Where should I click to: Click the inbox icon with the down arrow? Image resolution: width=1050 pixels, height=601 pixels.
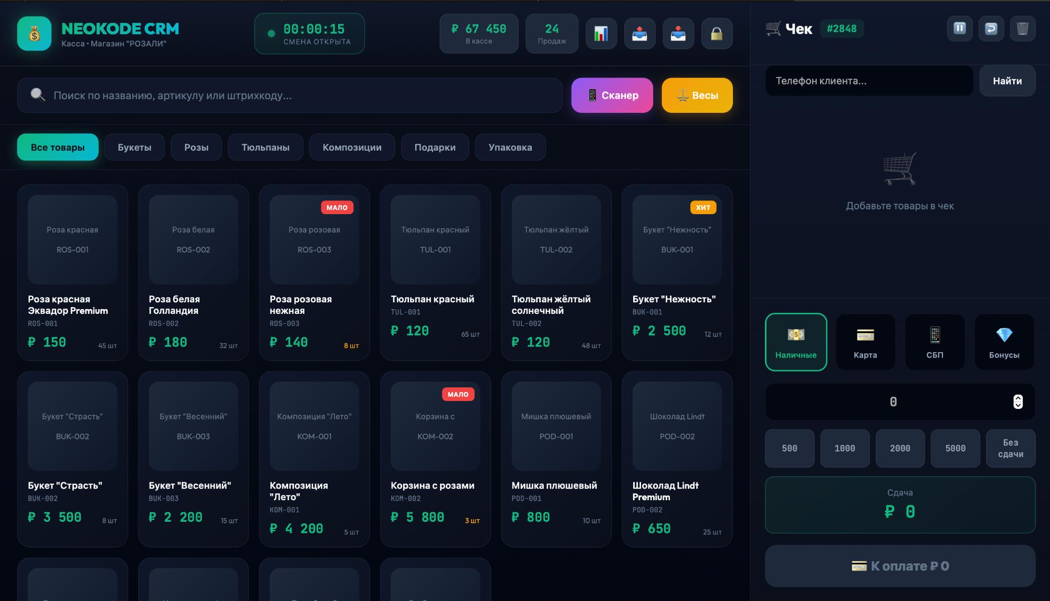(x=678, y=33)
